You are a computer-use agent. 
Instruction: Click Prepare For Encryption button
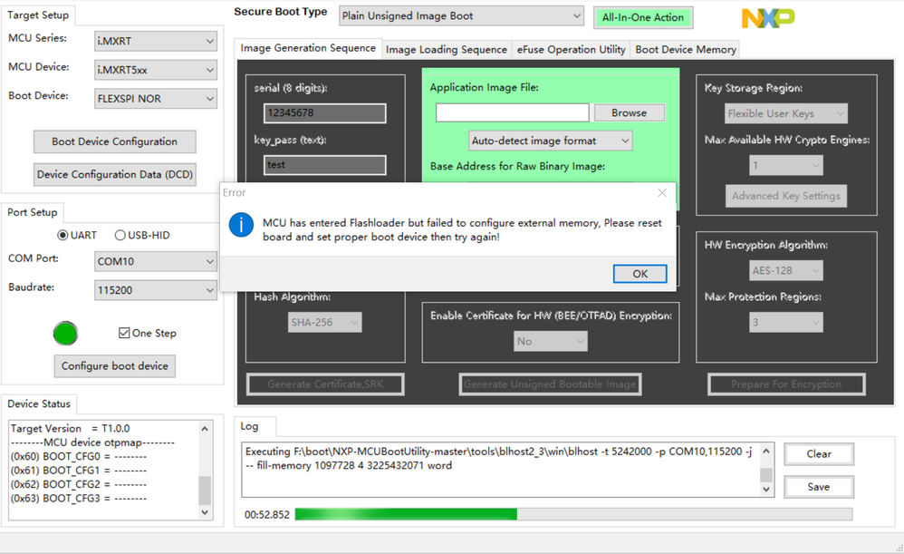[x=786, y=384]
